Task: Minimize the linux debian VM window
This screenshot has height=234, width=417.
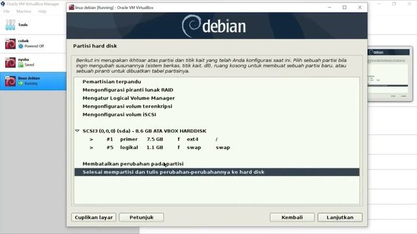Action: tap(330, 7)
